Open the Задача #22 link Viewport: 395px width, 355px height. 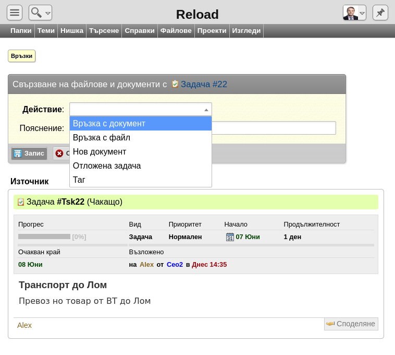pyautogui.click(x=204, y=84)
